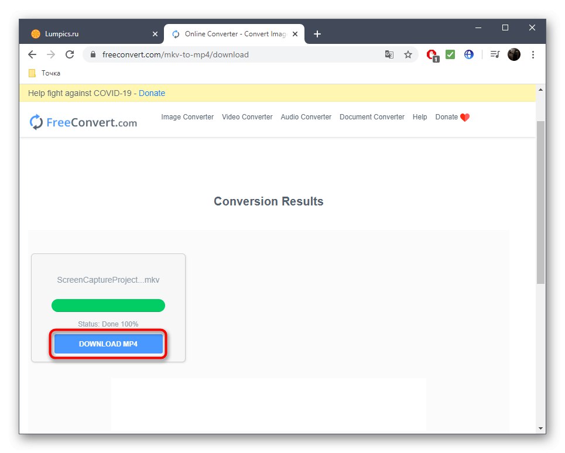Viewport: 565px width, 453px height.
Task: Go back using the back arrow
Action: tap(32, 54)
